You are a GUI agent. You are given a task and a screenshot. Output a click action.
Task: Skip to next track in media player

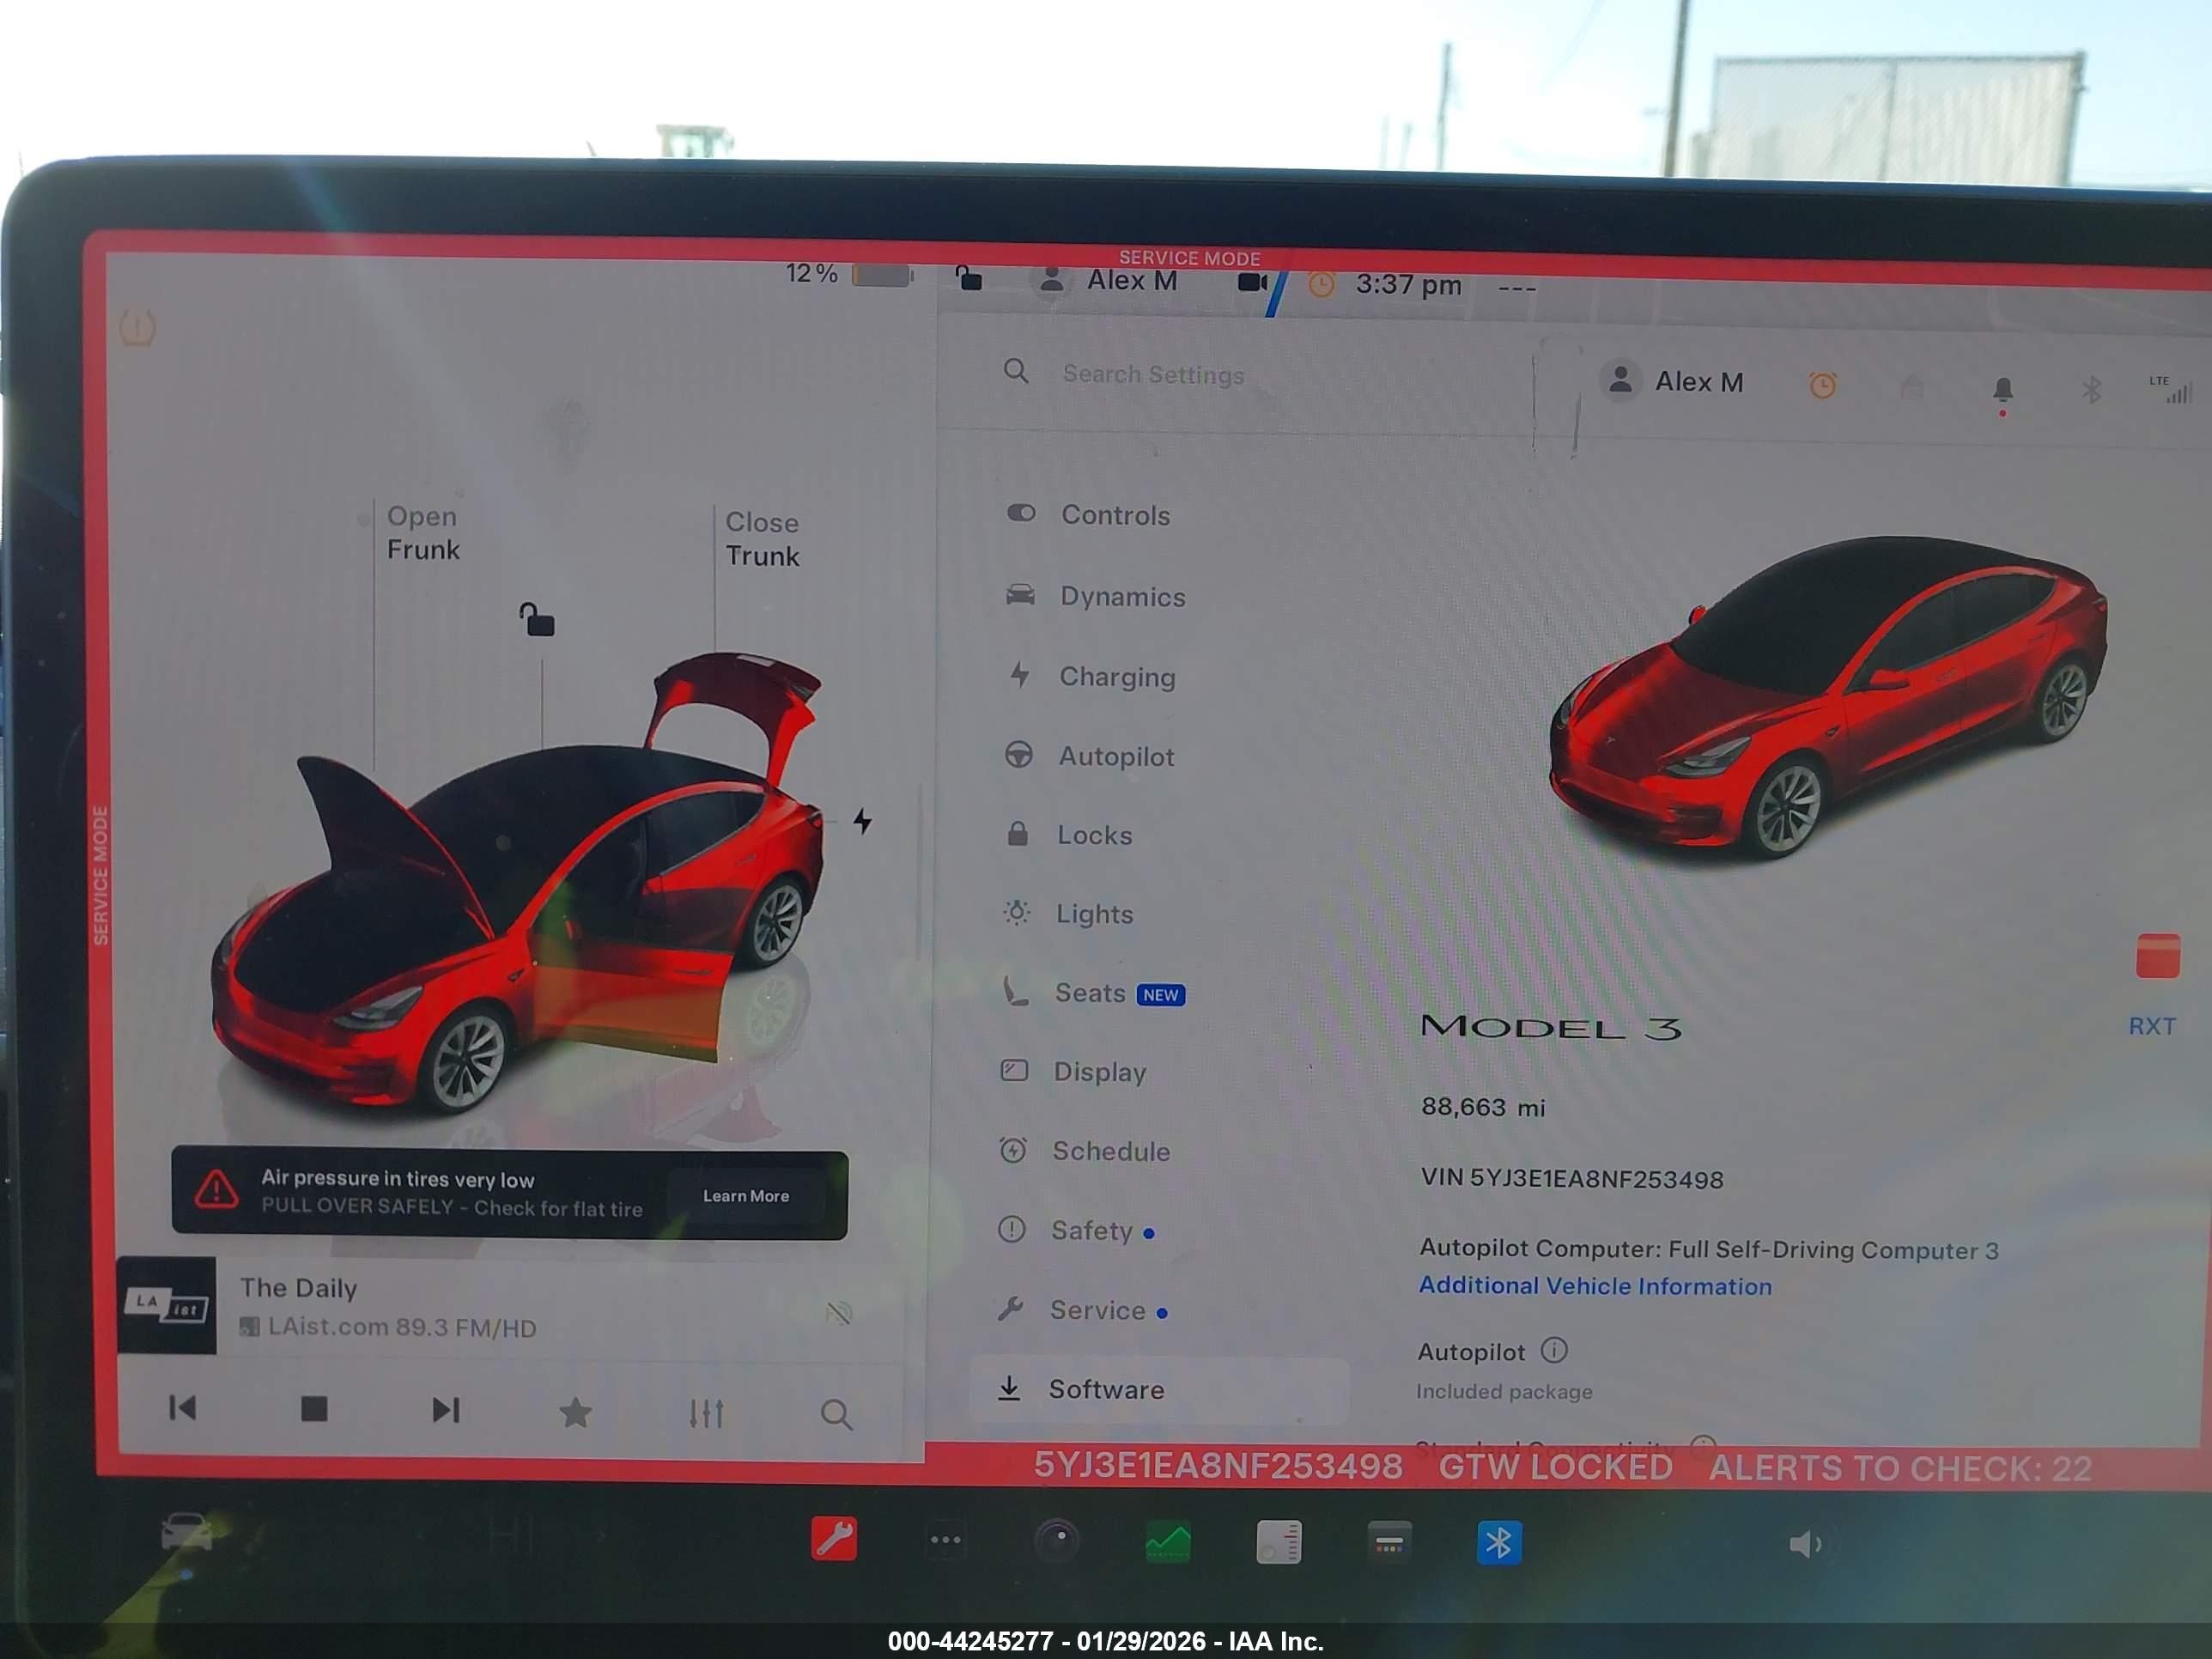pyautogui.click(x=446, y=1410)
